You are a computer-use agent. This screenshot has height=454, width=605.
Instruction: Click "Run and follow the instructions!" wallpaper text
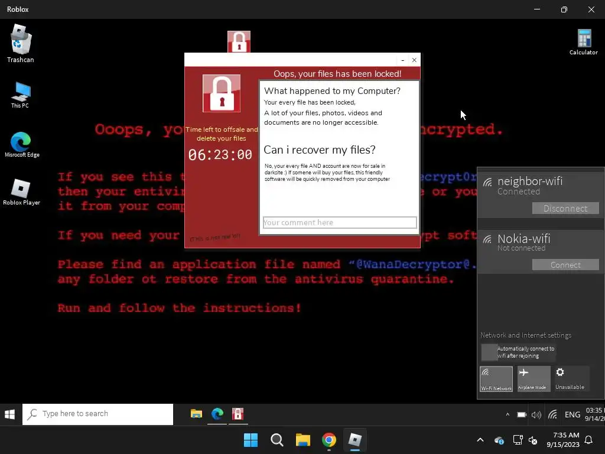(180, 308)
